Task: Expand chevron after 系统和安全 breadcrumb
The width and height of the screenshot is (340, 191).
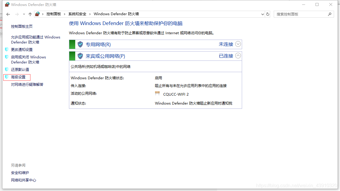Action: (x=90, y=14)
